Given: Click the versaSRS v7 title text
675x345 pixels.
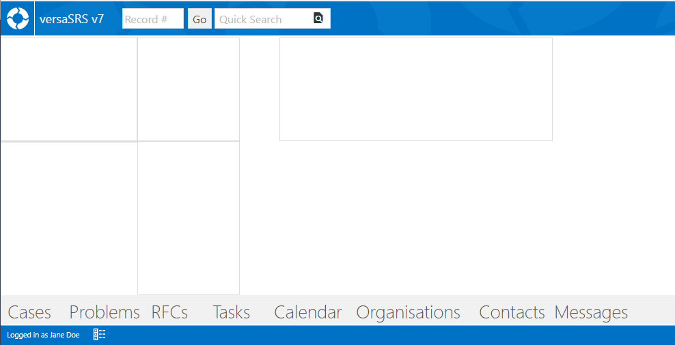Looking at the screenshot, I should pyautogui.click(x=72, y=19).
